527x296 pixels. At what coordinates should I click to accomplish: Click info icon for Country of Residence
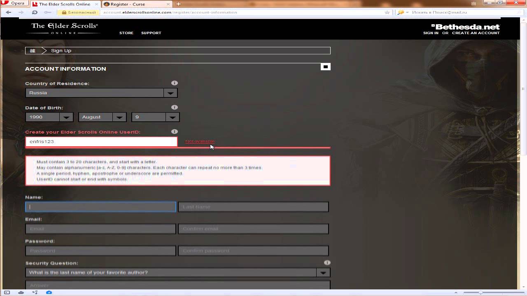pos(175,83)
